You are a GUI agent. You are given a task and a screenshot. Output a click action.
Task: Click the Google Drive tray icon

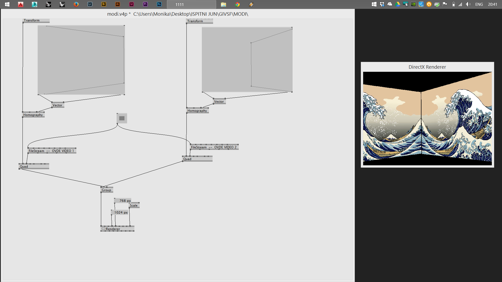(x=398, y=4)
